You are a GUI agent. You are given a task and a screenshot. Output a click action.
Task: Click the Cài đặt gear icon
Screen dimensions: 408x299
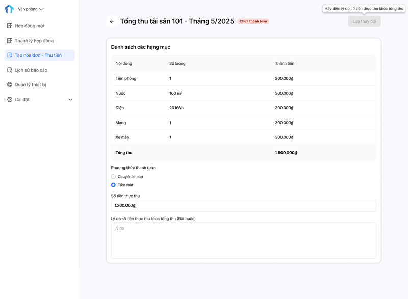[10, 99]
